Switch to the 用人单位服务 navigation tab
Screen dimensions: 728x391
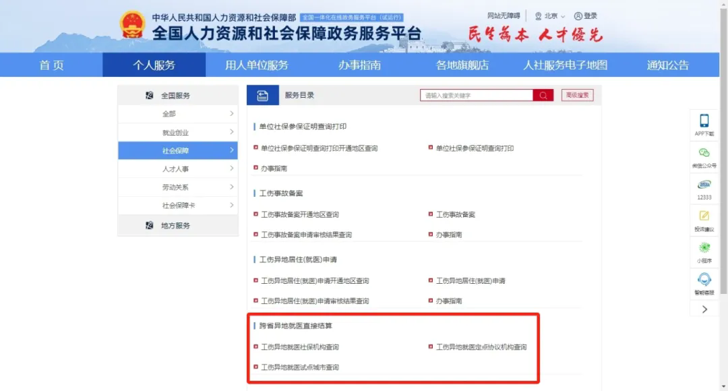(257, 65)
